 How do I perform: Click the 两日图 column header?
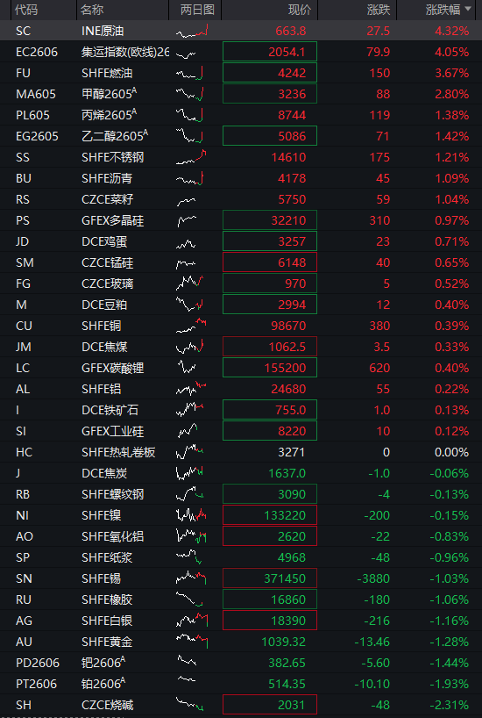click(x=197, y=10)
